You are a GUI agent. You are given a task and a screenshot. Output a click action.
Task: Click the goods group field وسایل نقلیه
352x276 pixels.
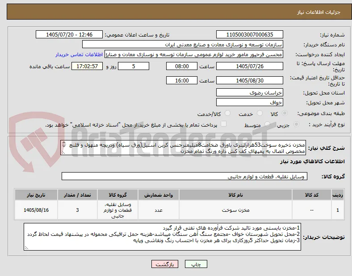184,176
